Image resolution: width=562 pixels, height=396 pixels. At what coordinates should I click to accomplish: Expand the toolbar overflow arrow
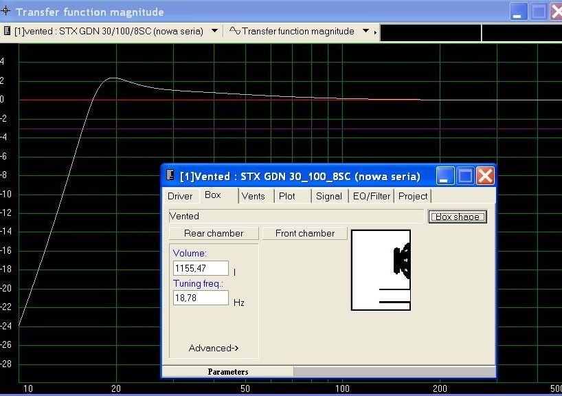pyautogui.click(x=375, y=32)
